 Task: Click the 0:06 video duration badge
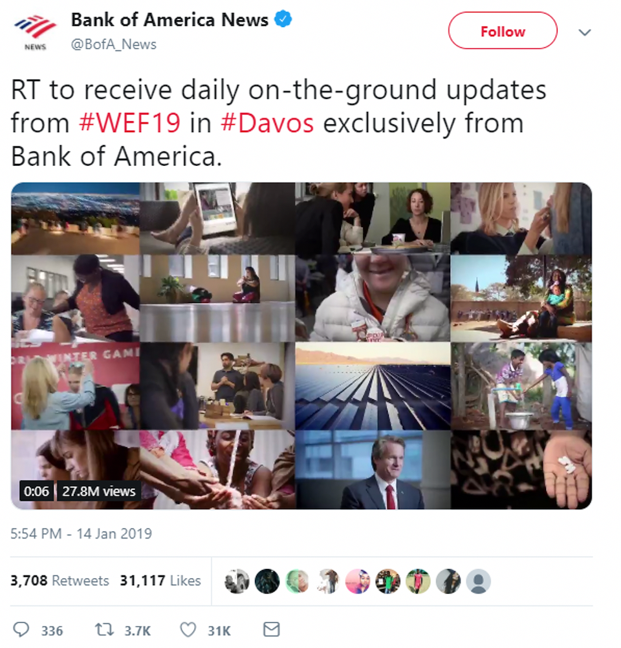tap(36, 491)
